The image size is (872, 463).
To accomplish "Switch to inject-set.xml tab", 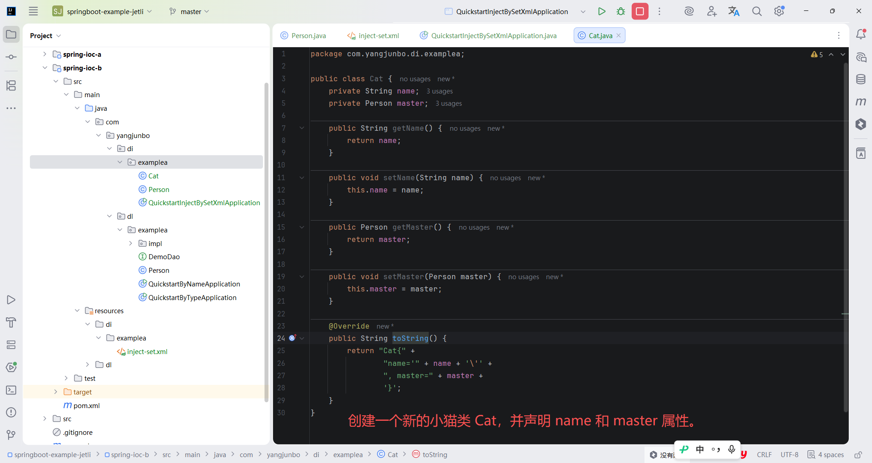I will (373, 35).
